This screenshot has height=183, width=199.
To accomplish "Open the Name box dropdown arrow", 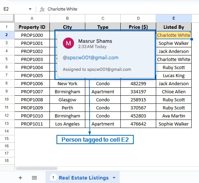I will (x=30, y=9).
